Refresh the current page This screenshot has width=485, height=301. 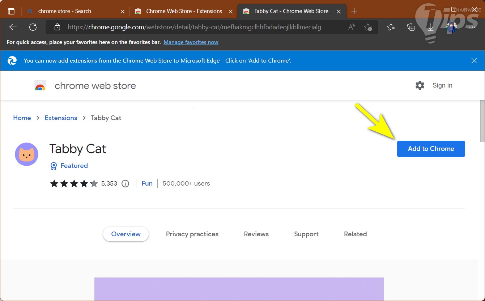coord(33,27)
